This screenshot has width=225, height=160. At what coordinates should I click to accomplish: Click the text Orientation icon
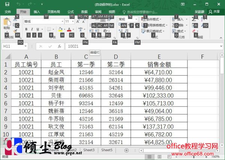point(105,31)
